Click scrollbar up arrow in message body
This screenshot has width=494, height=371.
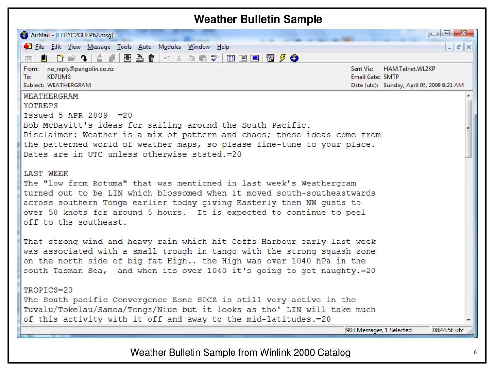(468, 95)
